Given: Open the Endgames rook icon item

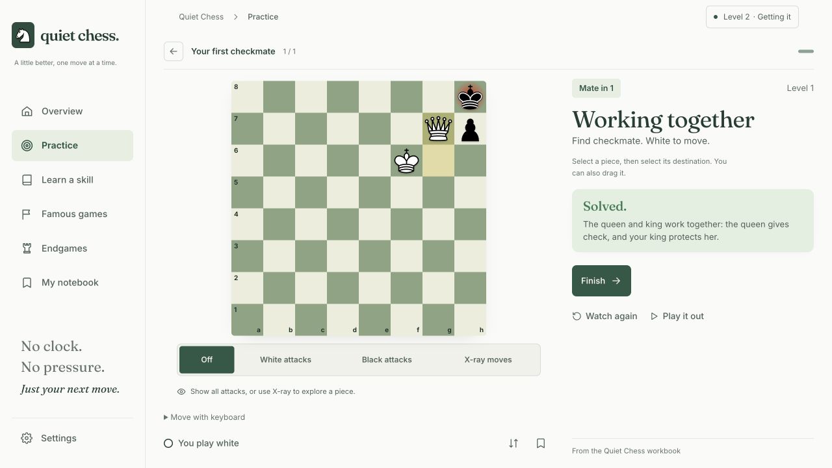Looking at the screenshot, I should (72, 248).
